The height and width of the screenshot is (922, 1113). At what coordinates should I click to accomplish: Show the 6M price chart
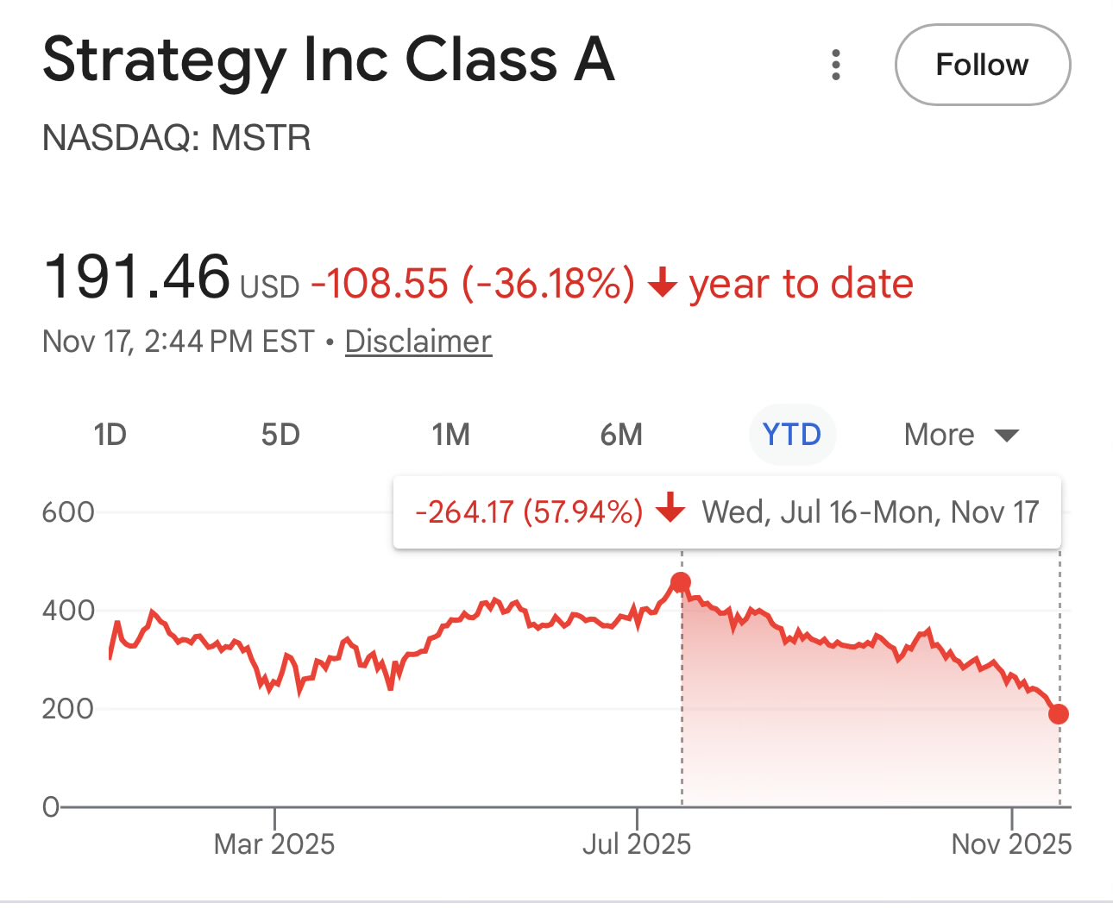[621, 435]
